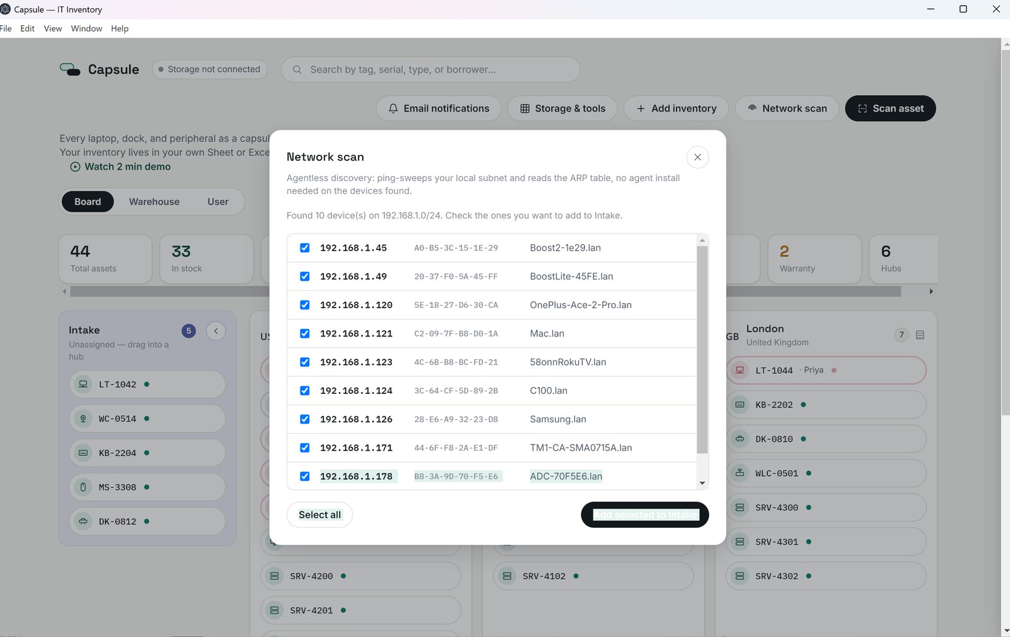Open the Help menu
Image resolution: width=1010 pixels, height=637 pixels.
click(x=120, y=28)
